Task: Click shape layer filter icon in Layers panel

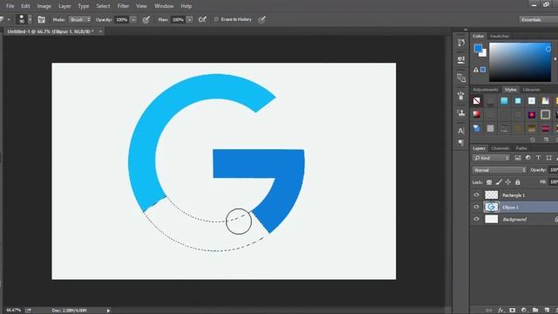Action: [x=548, y=158]
